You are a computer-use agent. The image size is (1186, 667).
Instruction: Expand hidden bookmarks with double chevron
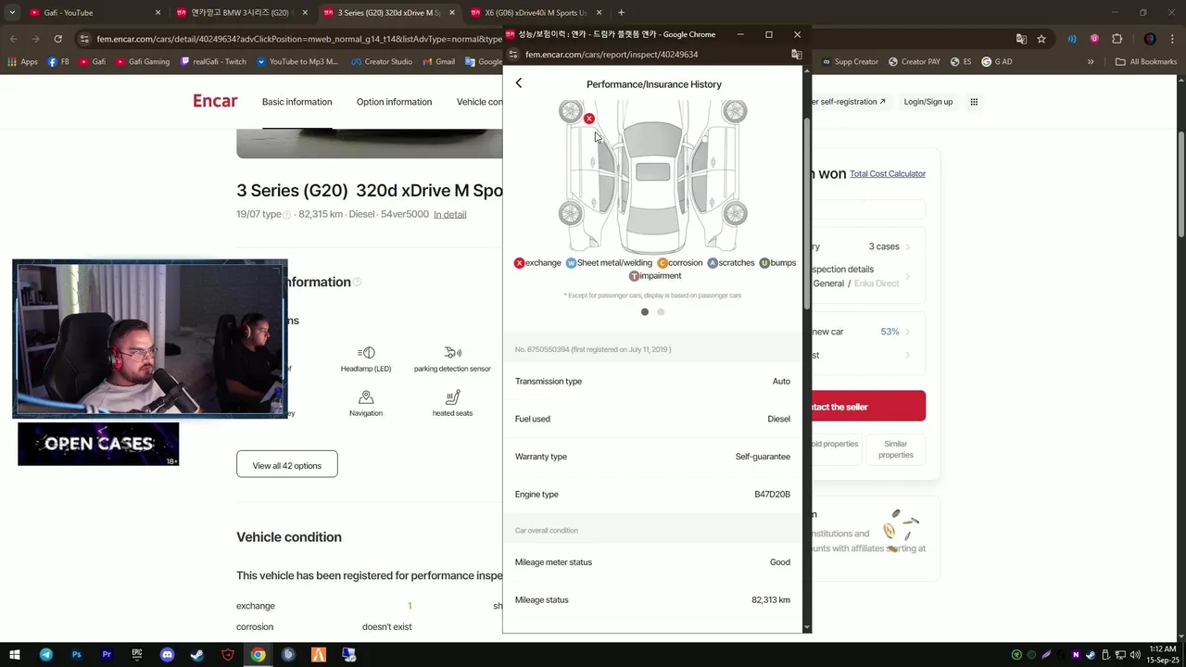pyautogui.click(x=1091, y=62)
